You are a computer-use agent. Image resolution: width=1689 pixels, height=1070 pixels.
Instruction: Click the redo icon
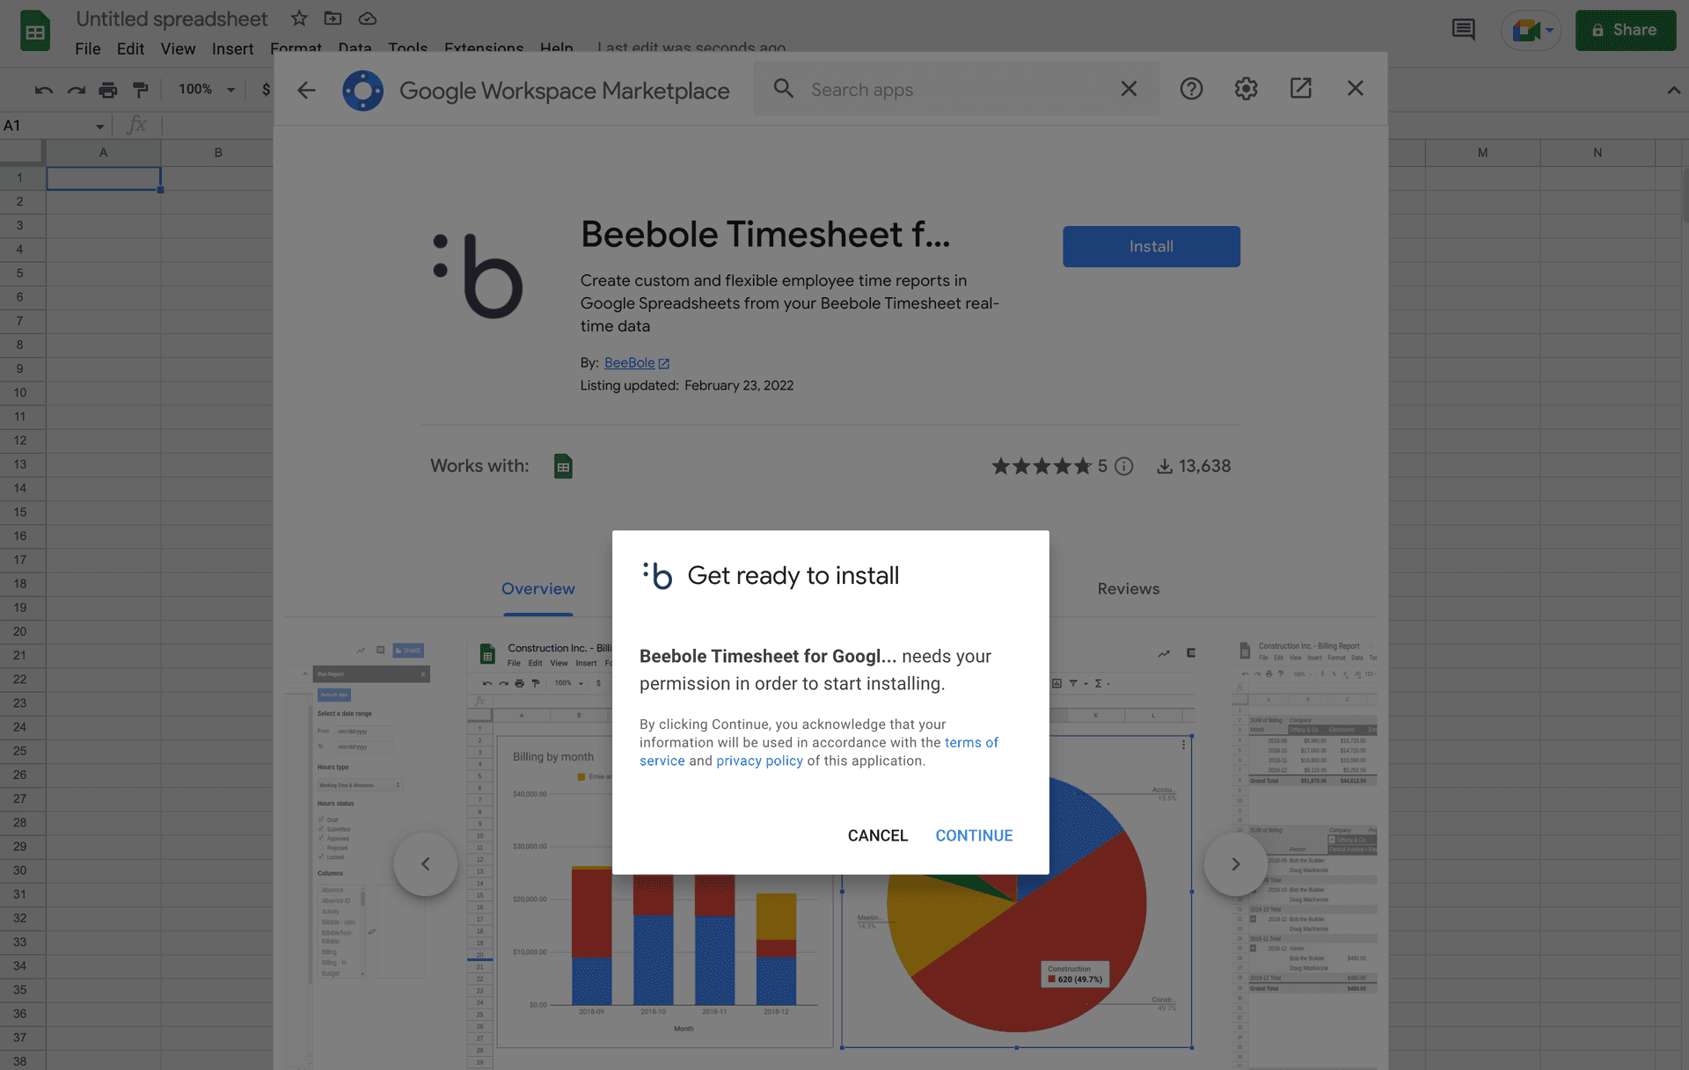click(76, 89)
